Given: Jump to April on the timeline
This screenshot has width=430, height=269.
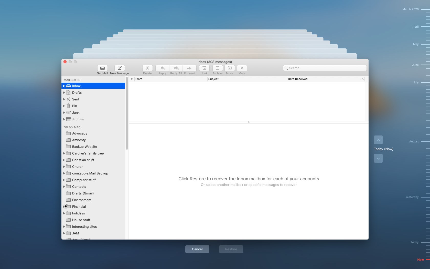Looking at the screenshot, I should (415, 27).
